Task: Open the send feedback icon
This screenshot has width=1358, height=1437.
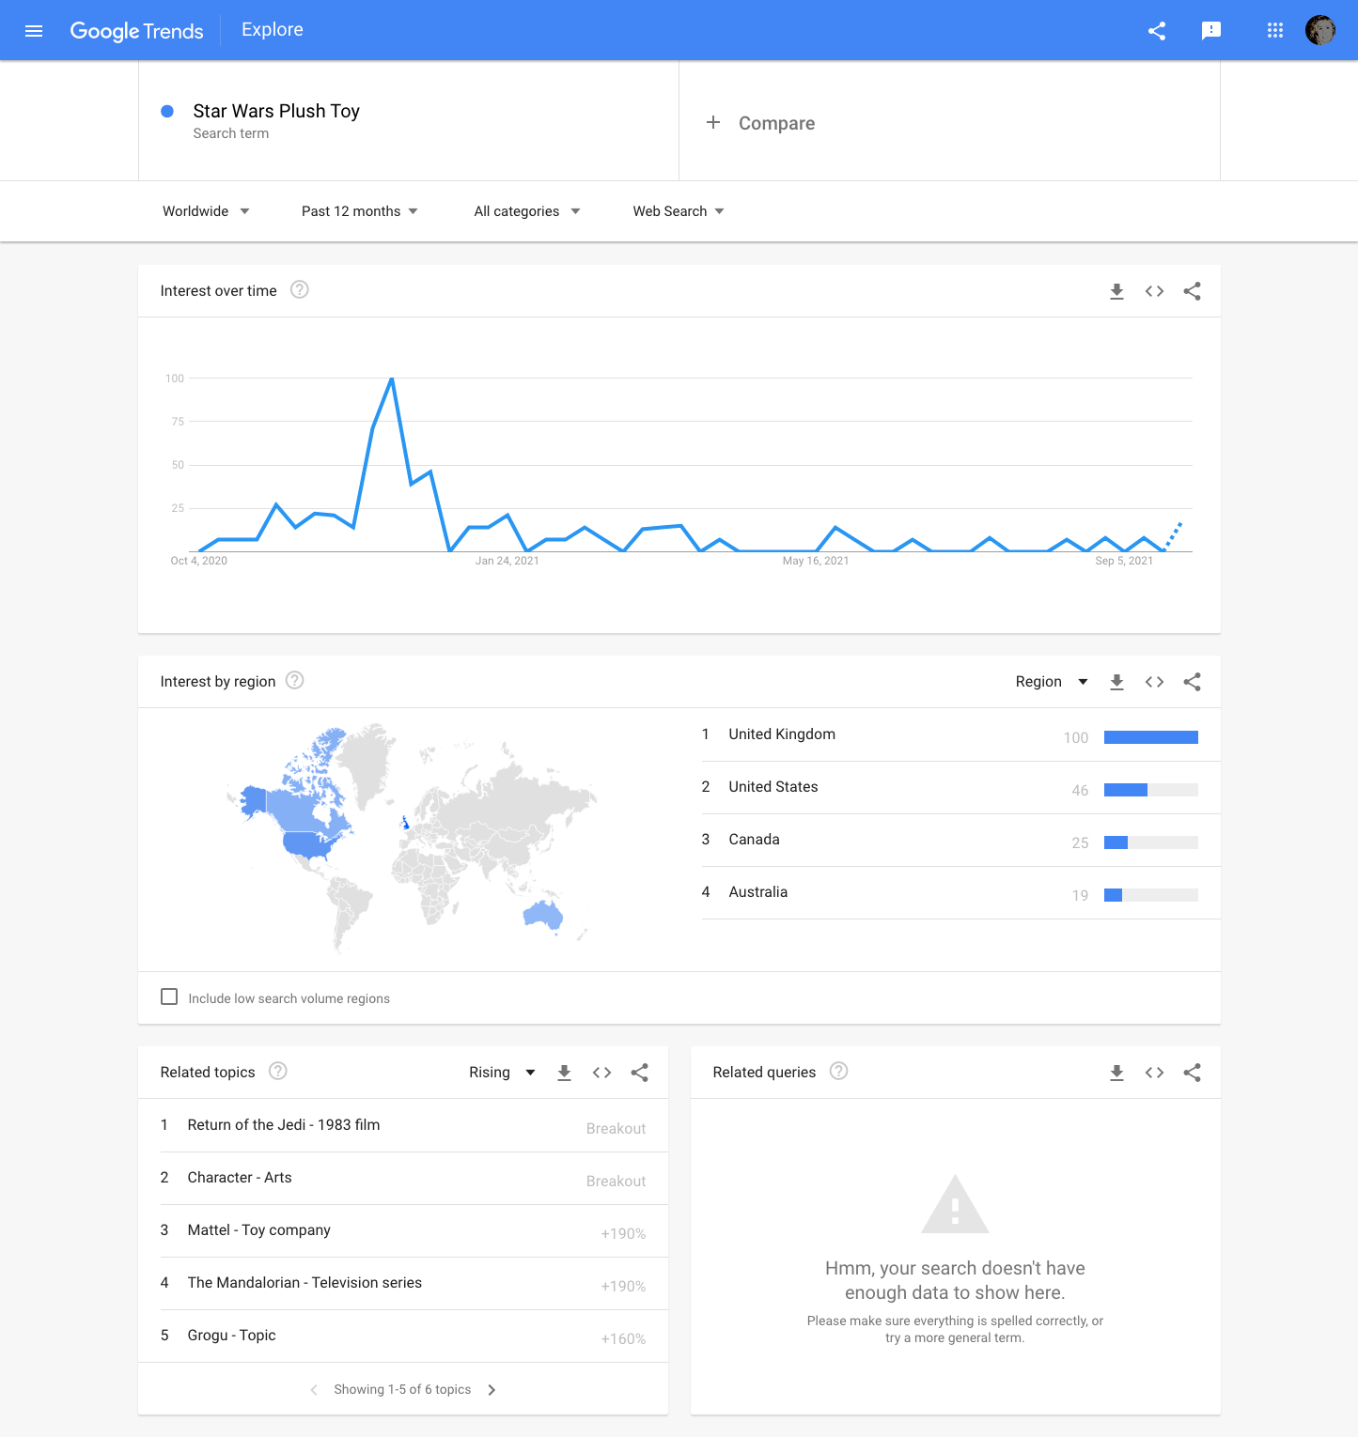Action: [1211, 31]
